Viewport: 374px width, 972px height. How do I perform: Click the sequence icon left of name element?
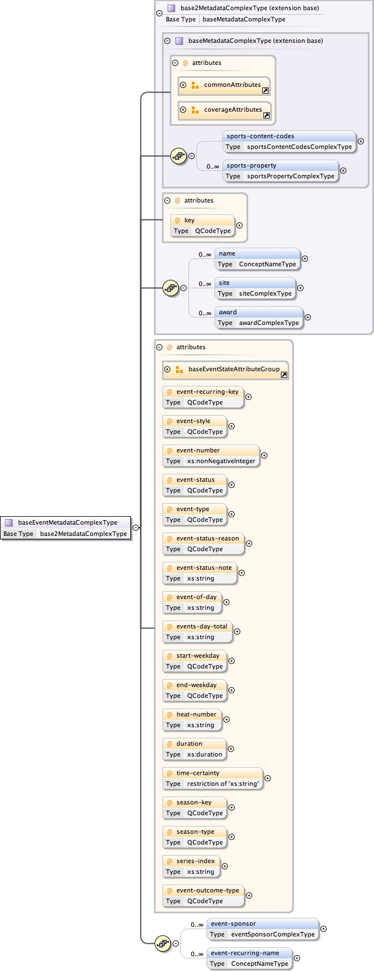click(170, 288)
